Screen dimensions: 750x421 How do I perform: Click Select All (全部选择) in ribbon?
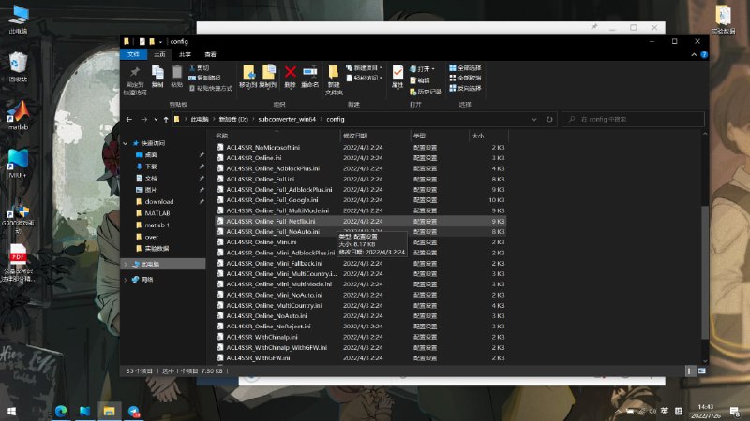point(466,68)
